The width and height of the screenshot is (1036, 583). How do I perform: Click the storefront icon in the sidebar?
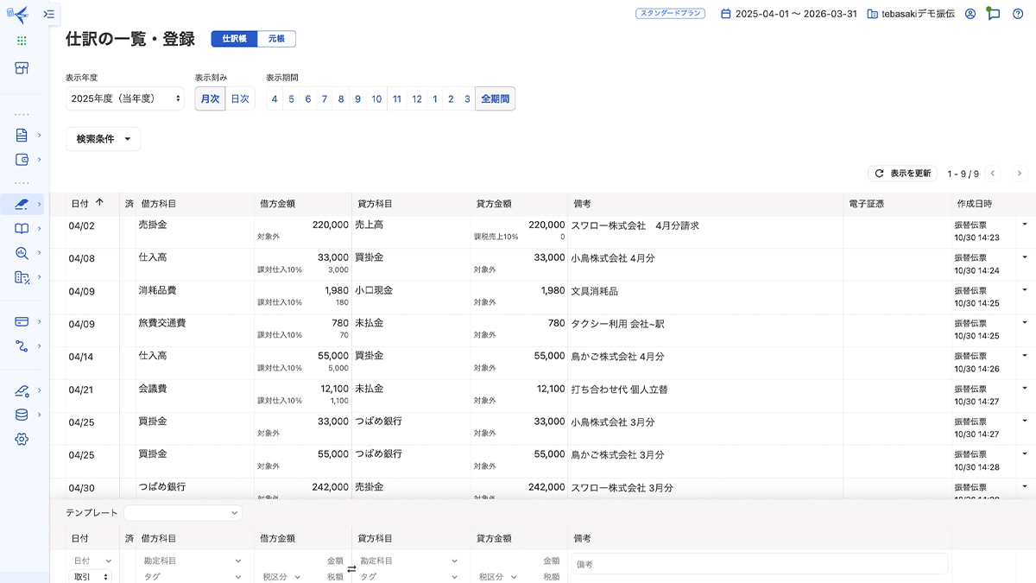tap(22, 68)
